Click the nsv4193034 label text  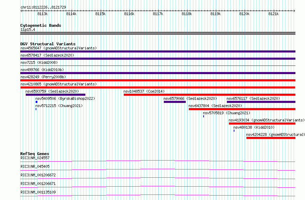pos(267,120)
